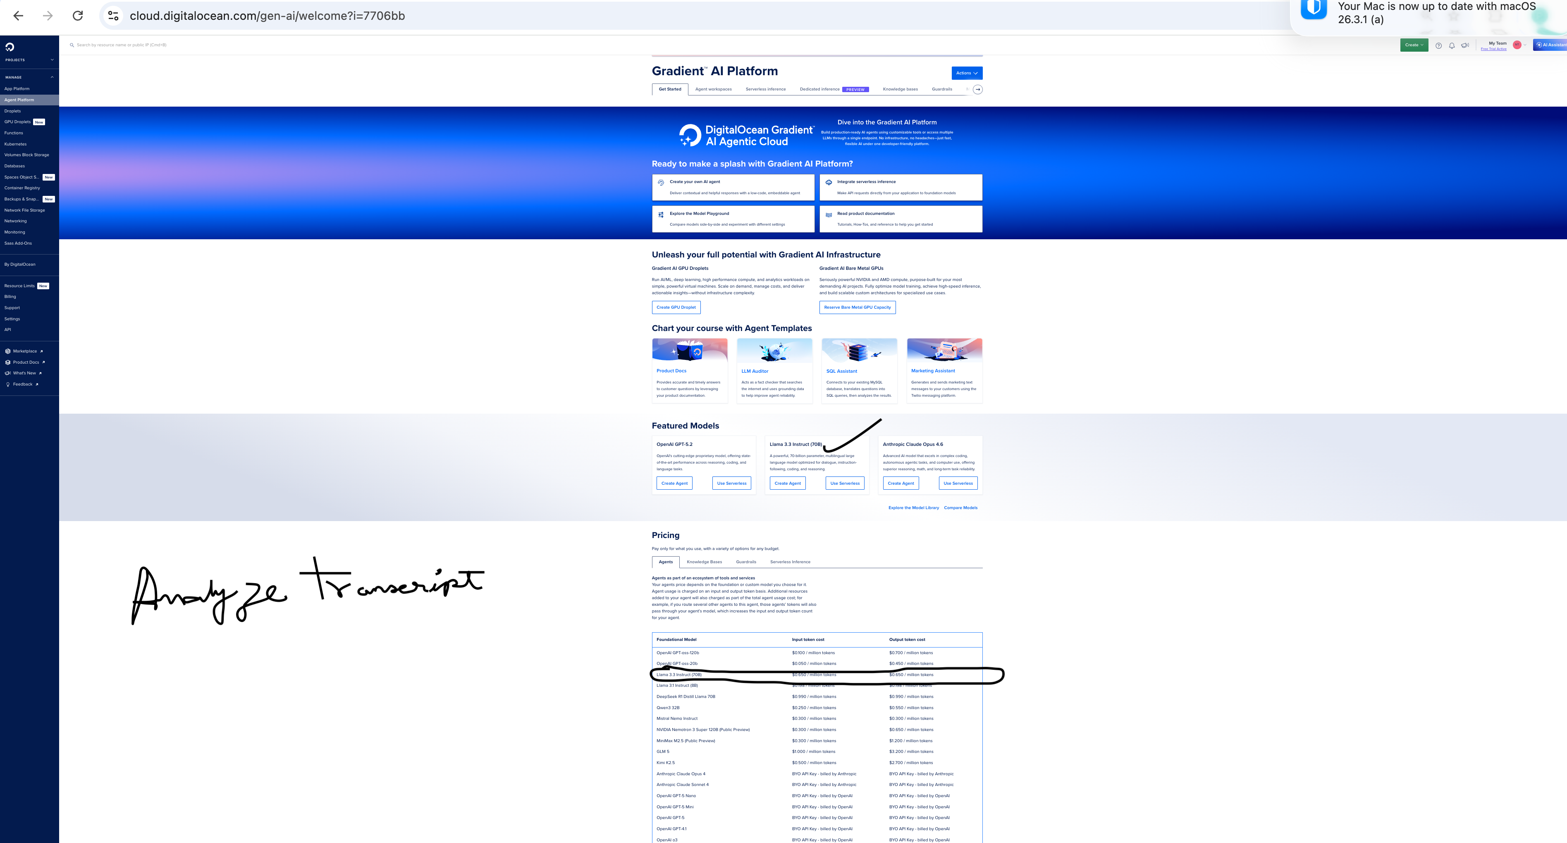
Task: Switch to the Agent workspaces tab
Action: coord(713,89)
